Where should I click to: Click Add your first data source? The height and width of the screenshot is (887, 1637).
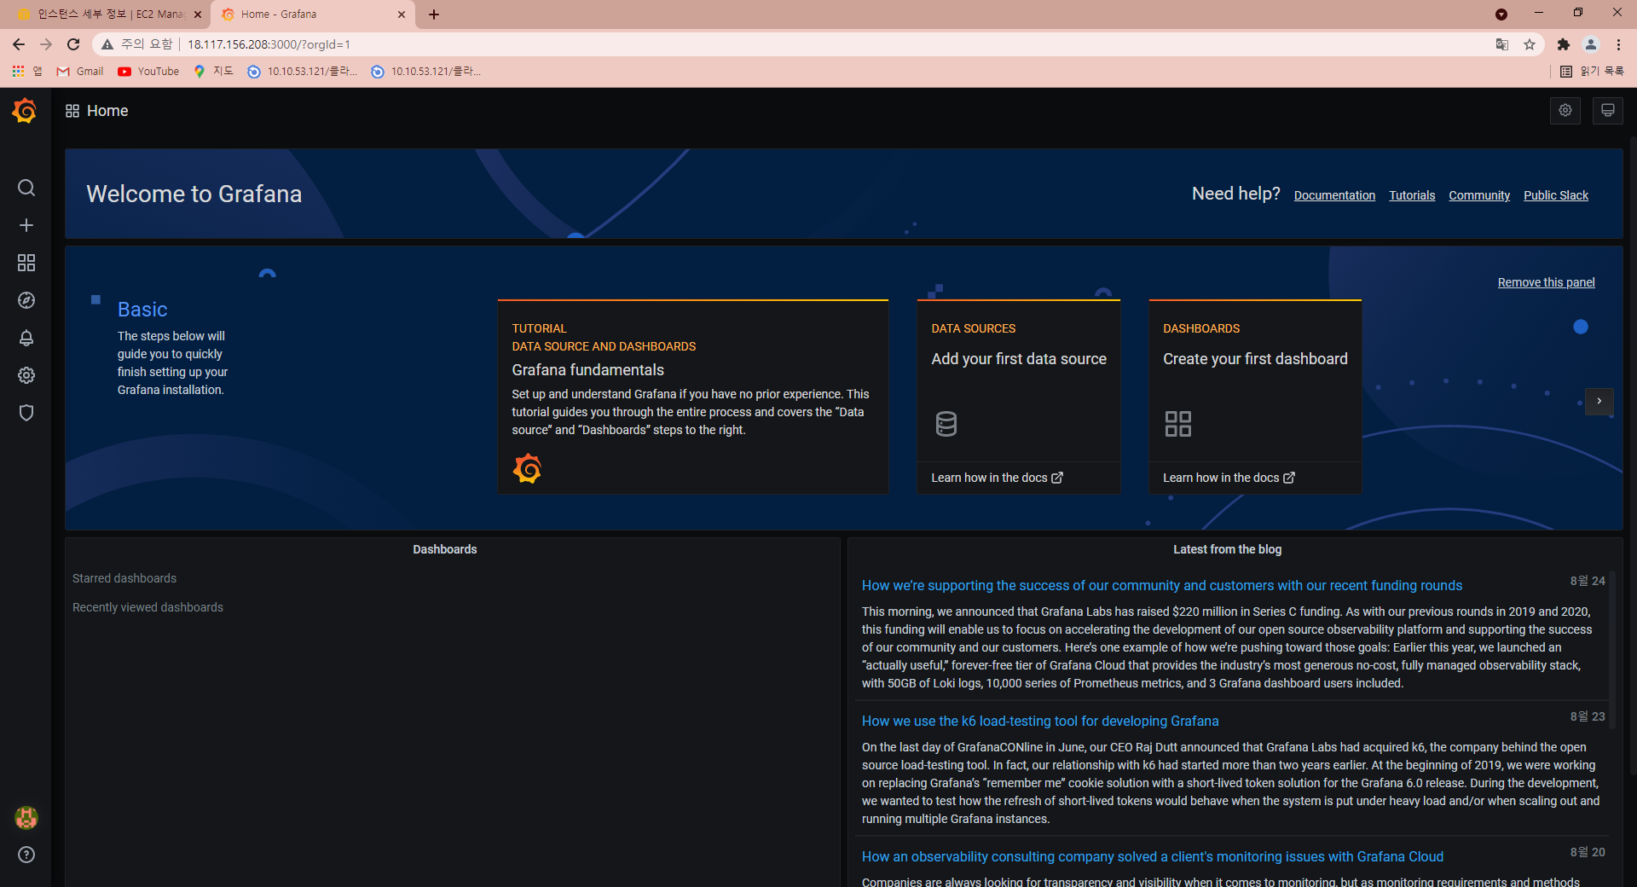coord(1019,359)
